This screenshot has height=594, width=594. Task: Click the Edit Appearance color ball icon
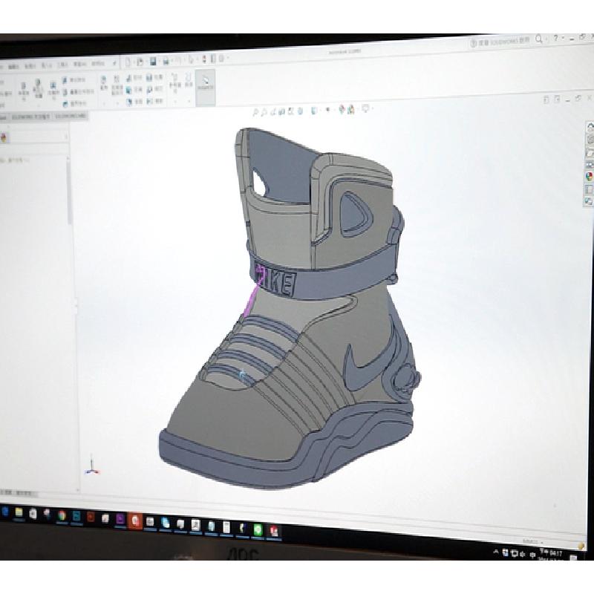[342, 110]
